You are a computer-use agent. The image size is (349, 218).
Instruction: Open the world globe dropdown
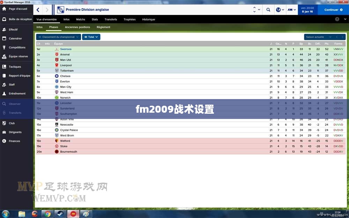(280, 10)
